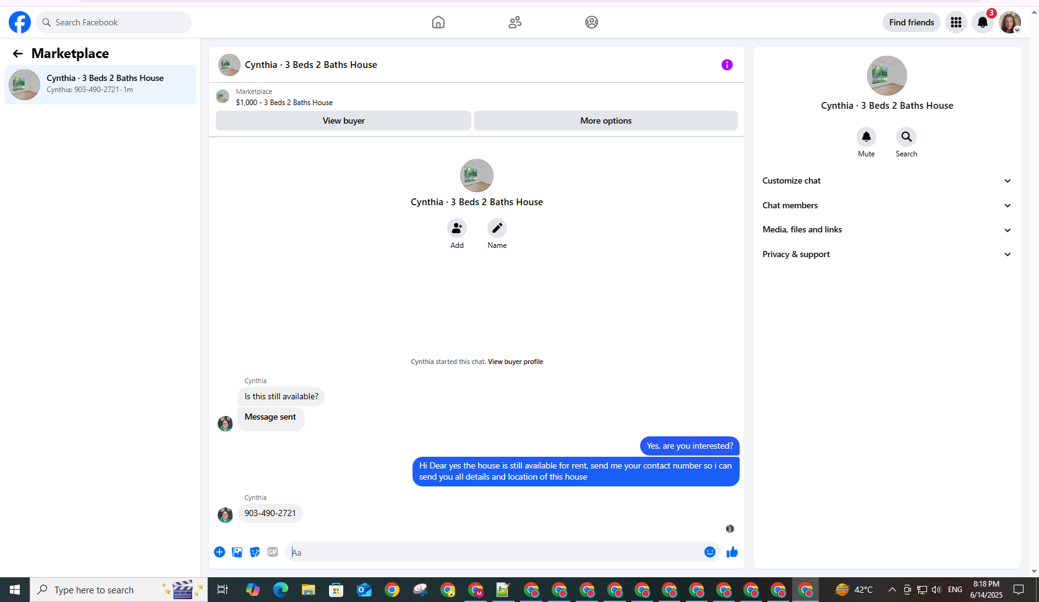Click the message input field

(495, 552)
